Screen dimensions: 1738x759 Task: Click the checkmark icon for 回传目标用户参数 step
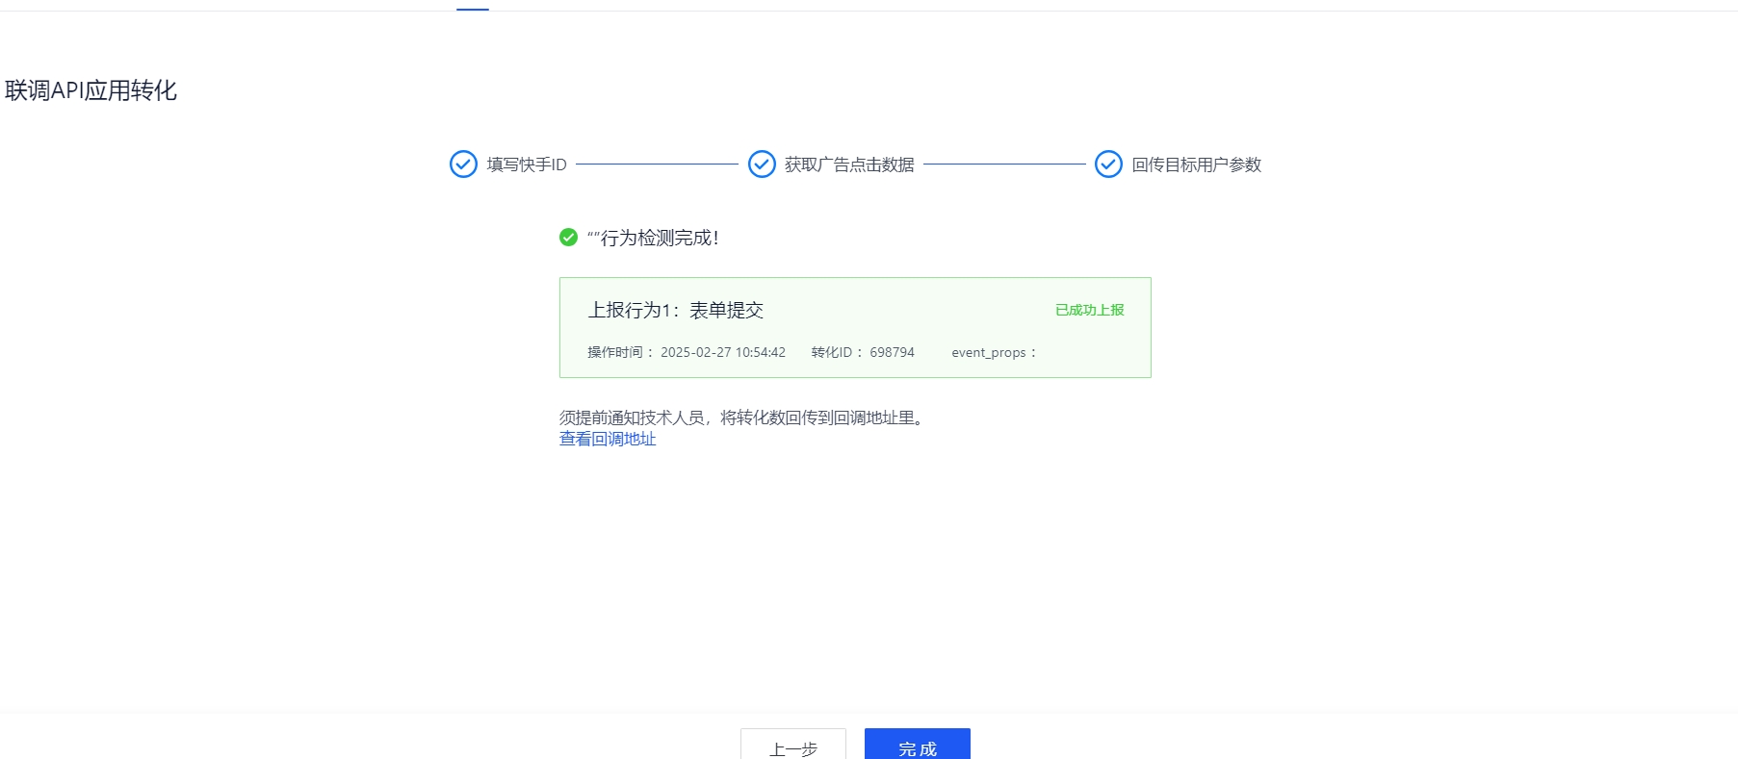click(x=1108, y=164)
